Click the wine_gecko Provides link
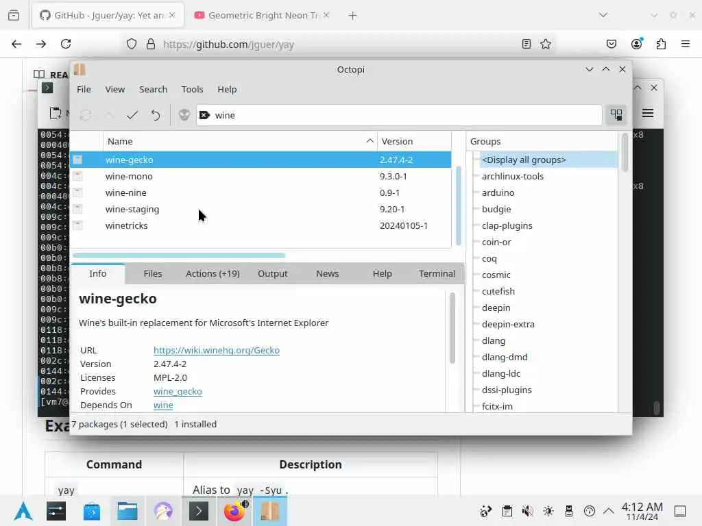Viewport: 702px width, 526px height. [x=178, y=391]
